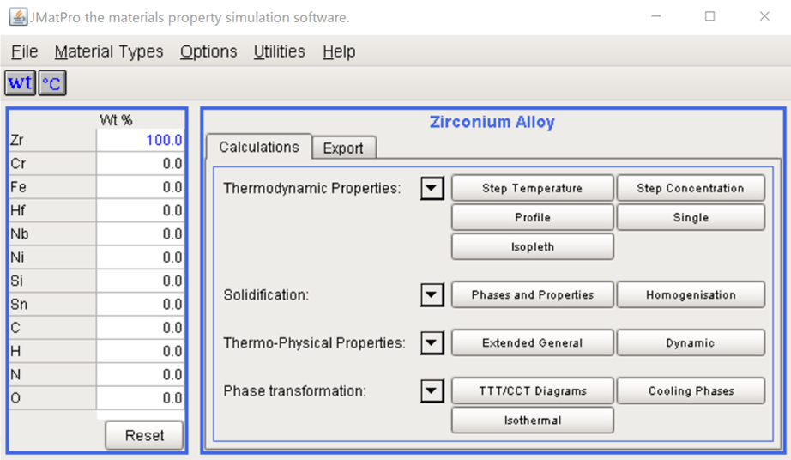Select the Extended General button
This screenshot has width=791, height=460.
532,343
